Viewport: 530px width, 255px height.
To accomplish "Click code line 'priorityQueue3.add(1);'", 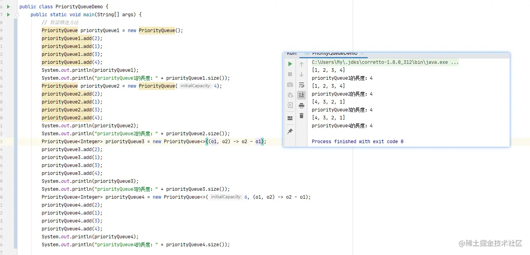I will tap(72, 157).
